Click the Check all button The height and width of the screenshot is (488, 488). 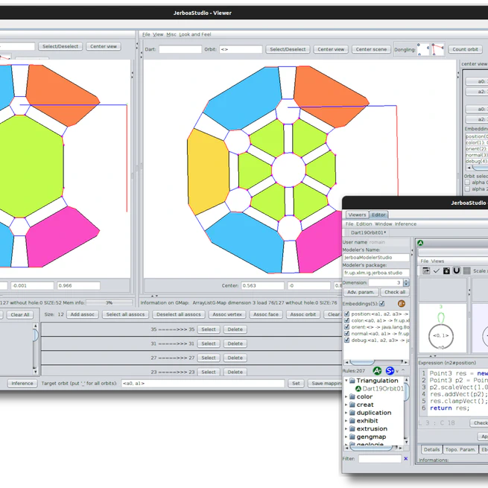coord(395,292)
